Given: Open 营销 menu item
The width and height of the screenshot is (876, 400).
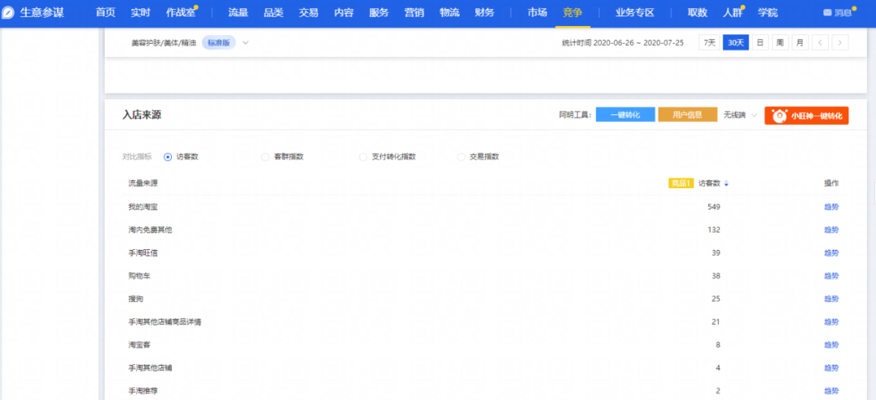Looking at the screenshot, I should [x=414, y=13].
